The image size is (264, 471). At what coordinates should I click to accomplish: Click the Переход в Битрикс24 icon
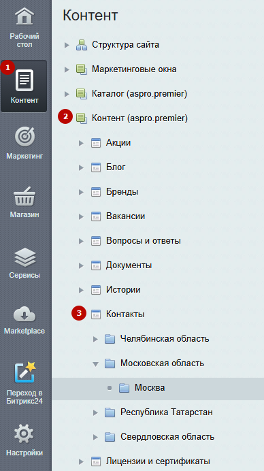click(24, 372)
